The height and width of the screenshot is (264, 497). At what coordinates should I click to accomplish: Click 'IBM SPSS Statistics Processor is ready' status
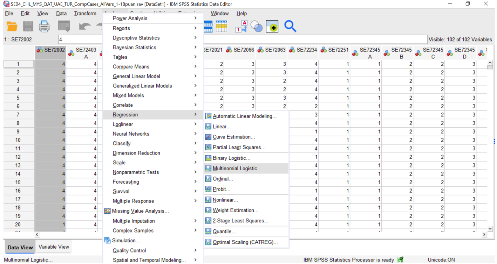pos(349,260)
